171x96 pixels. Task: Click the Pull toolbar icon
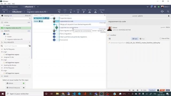click(71, 12)
